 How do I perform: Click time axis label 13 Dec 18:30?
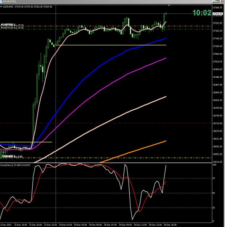point(21,225)
